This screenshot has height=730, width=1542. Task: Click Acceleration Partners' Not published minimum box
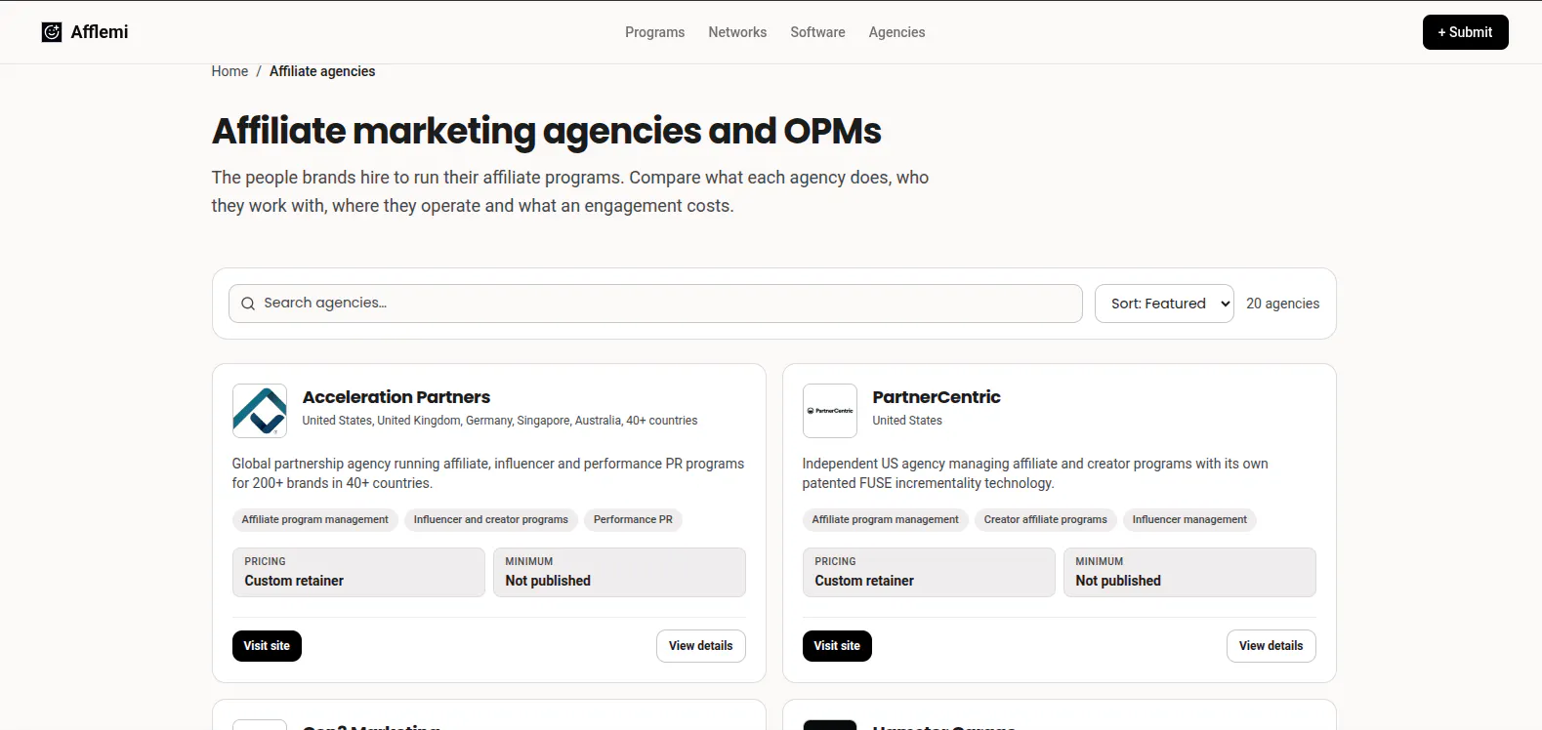619,572
